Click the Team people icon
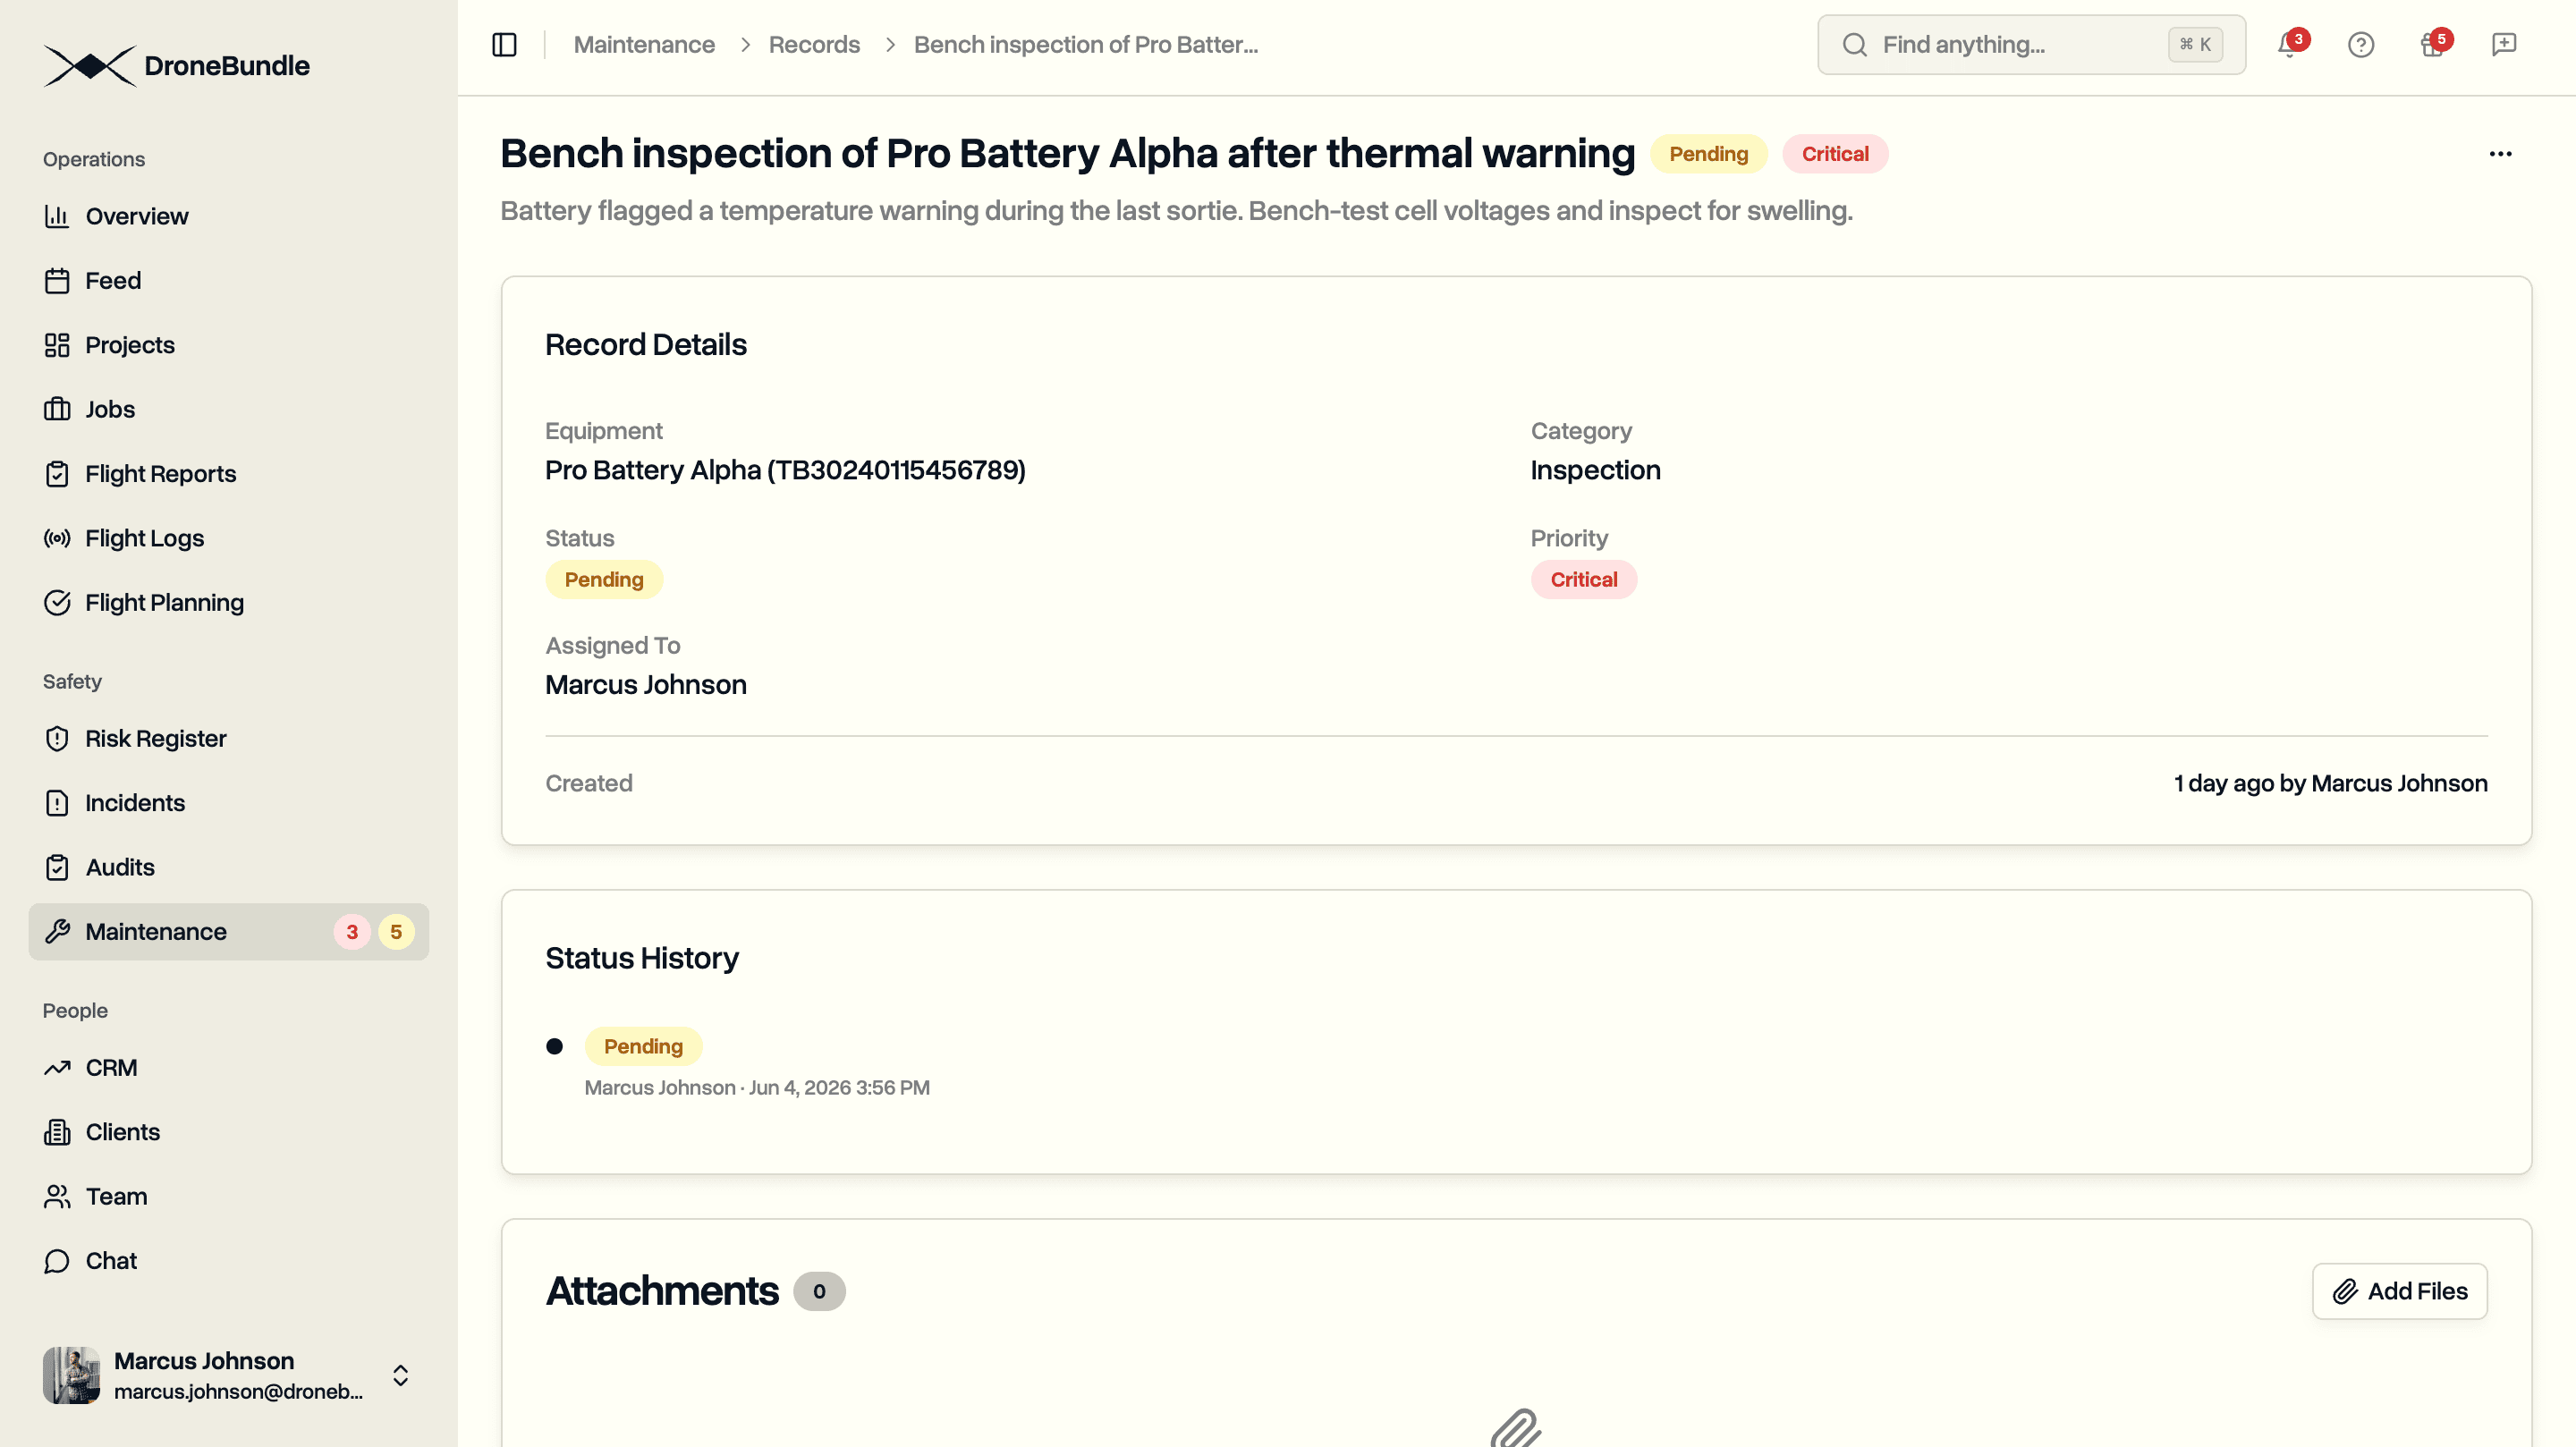The width and height of the screenshot is (2576, 1447). (x=57, y=1197)
